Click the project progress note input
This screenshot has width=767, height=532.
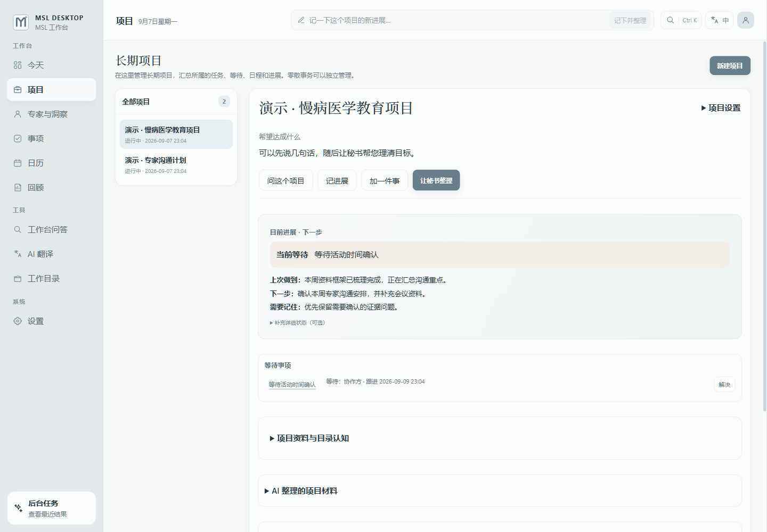457,20
